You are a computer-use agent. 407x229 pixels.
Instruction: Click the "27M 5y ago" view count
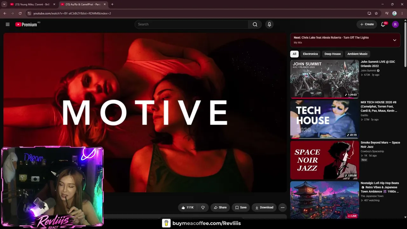(369, 120)
